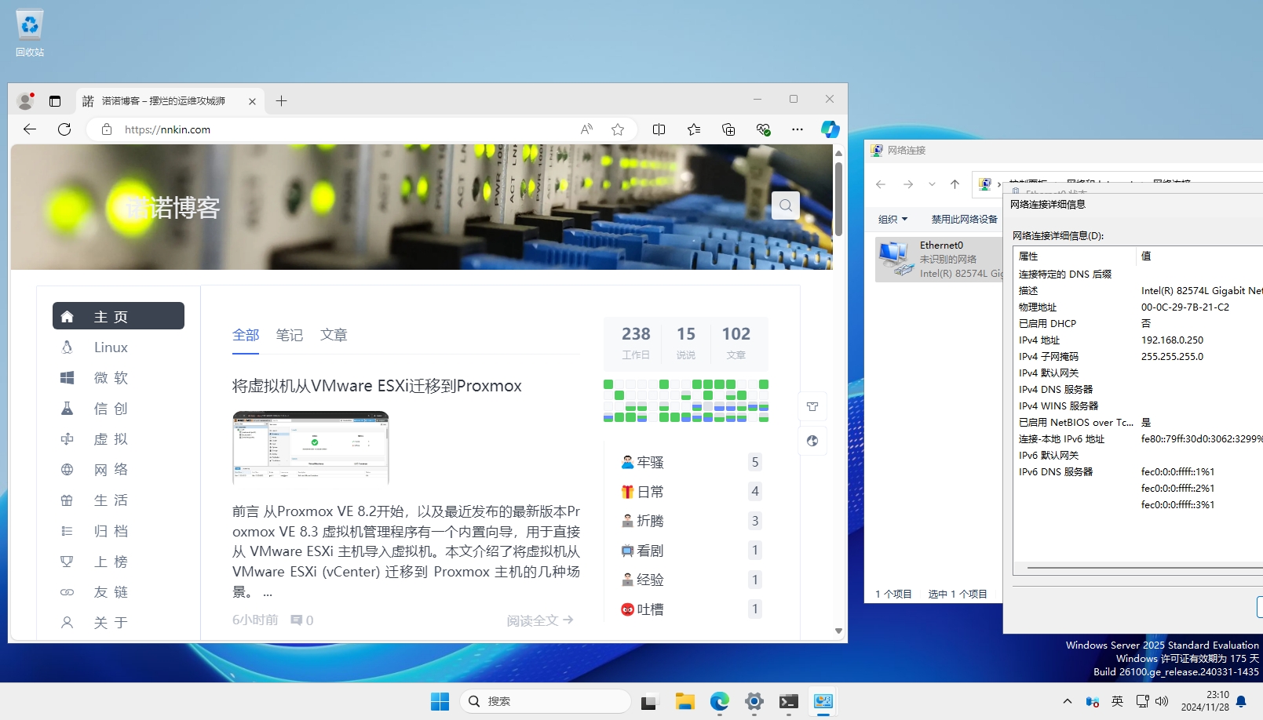Open recent locations dropdown in explorer
Viewport: 1263px width, 720px height.
pyautogui.click(x=932, y=184)
